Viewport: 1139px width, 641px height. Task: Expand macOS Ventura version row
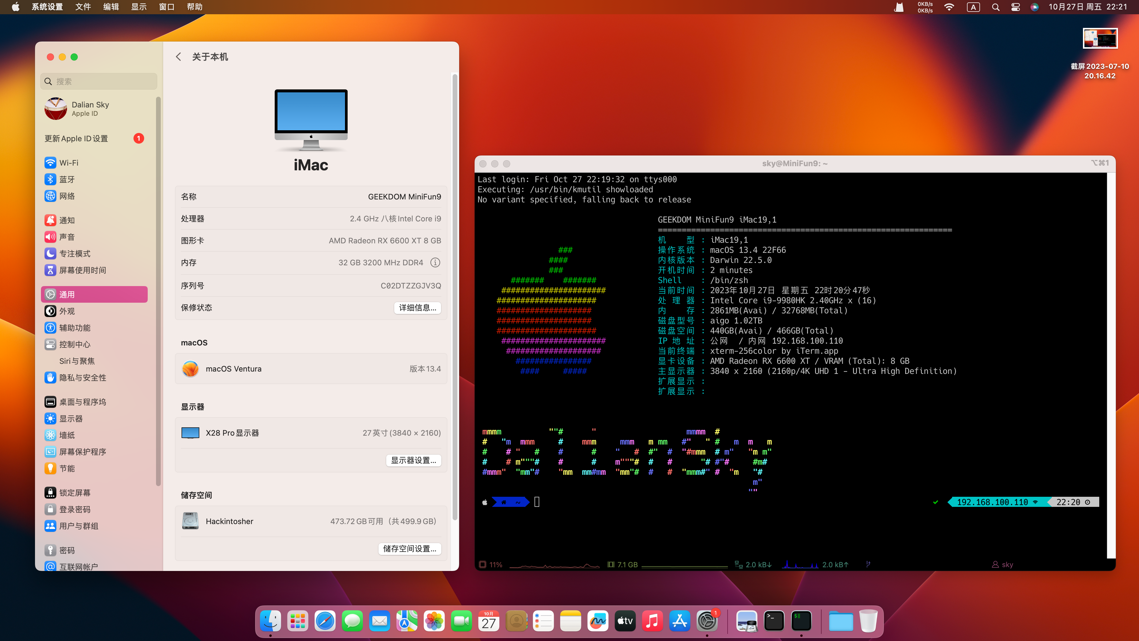coord(311,369)
